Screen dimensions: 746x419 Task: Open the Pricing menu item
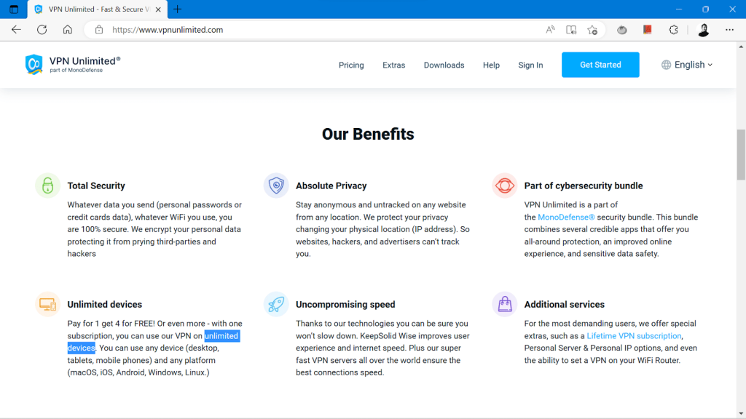click(x=351, y=65)
